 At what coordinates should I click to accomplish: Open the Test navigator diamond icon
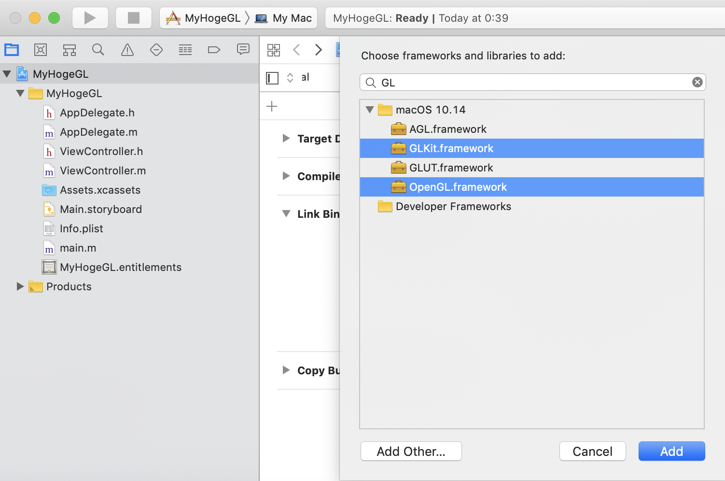(156, 49)
